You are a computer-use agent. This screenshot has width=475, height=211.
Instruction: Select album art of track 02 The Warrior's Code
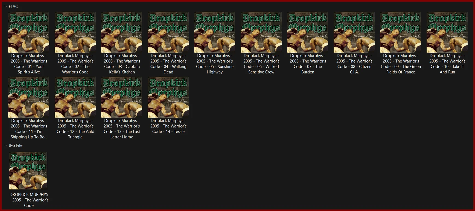click(x=75, y=32)
